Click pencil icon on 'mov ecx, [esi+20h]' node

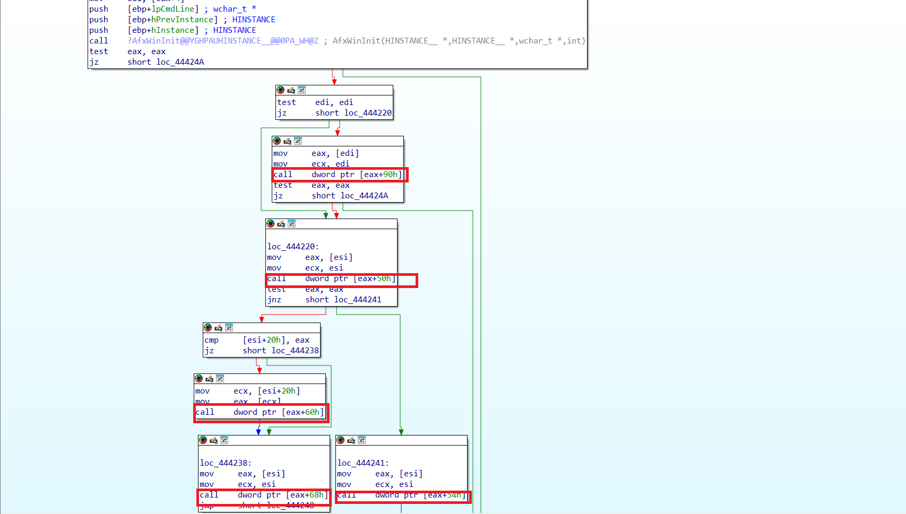pyautogui.click(x=209, y=379)
